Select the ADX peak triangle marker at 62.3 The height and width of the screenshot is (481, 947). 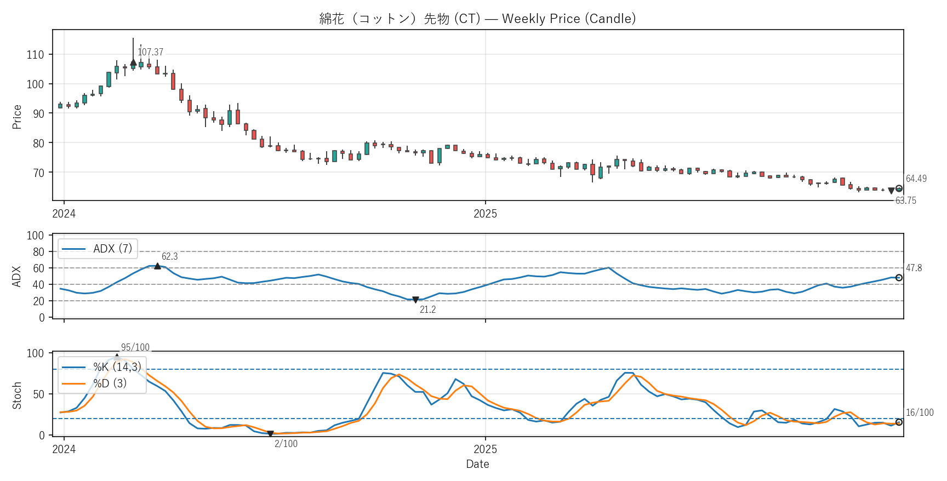tap(157, 266)
